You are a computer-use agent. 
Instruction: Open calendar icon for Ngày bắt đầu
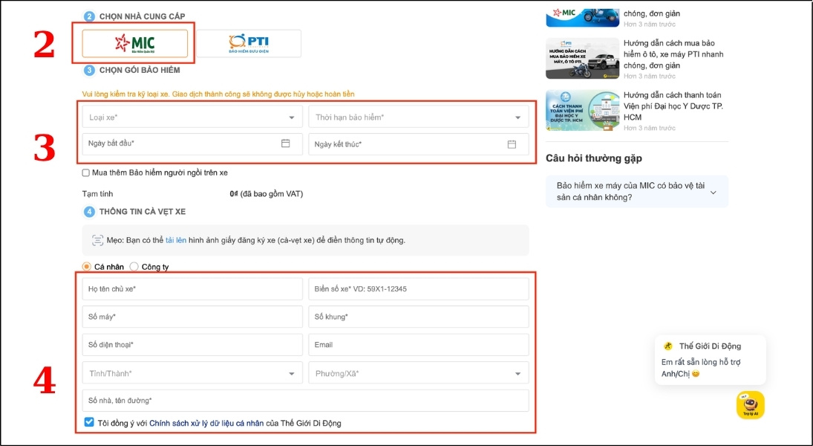click(x=285, y=143)
